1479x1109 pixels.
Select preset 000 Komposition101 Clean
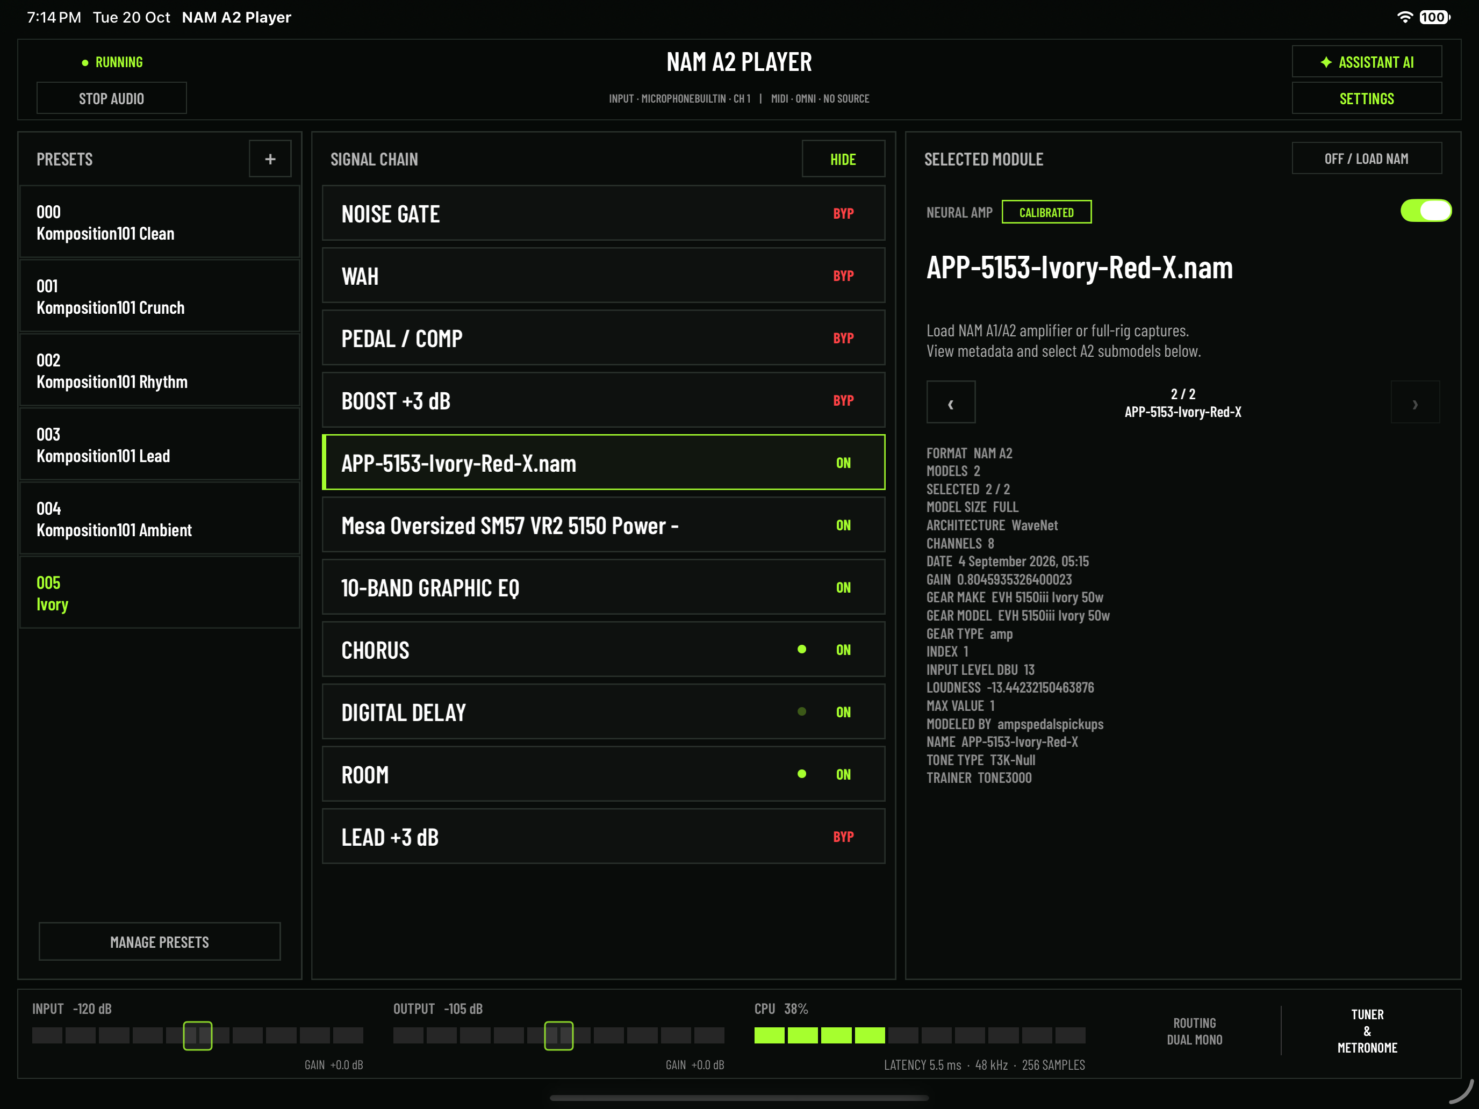[160, 222]
